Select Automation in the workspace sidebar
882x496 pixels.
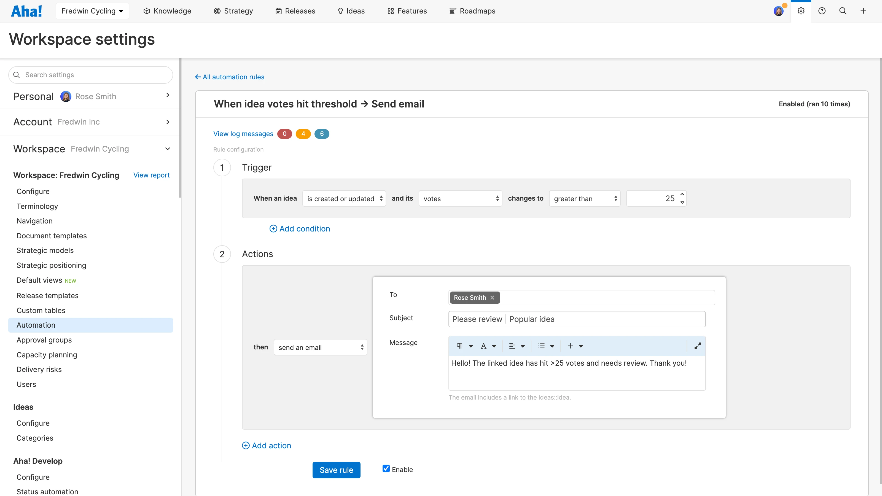[36, 325]
